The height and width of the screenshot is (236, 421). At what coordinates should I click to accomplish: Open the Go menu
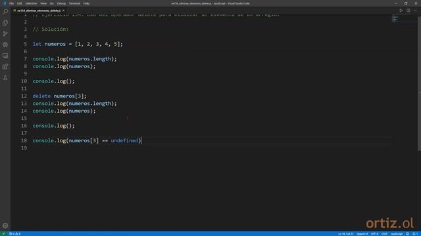point(51,3)
